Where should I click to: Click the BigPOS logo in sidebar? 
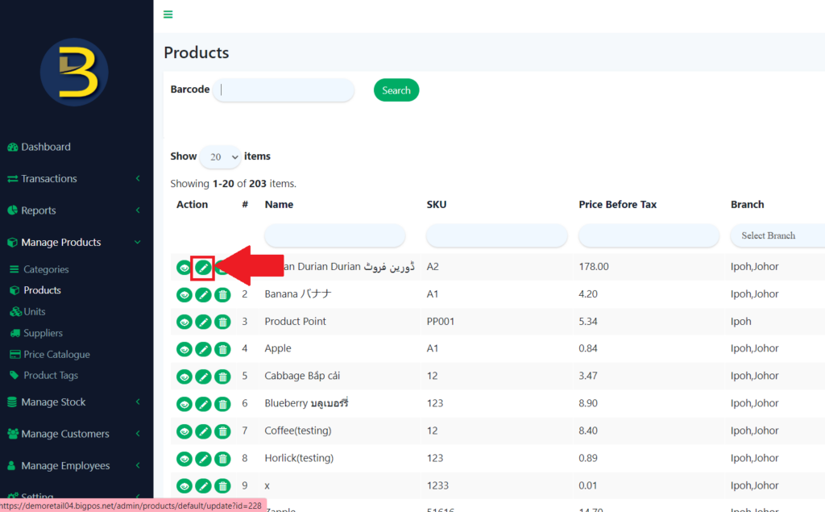74,73
